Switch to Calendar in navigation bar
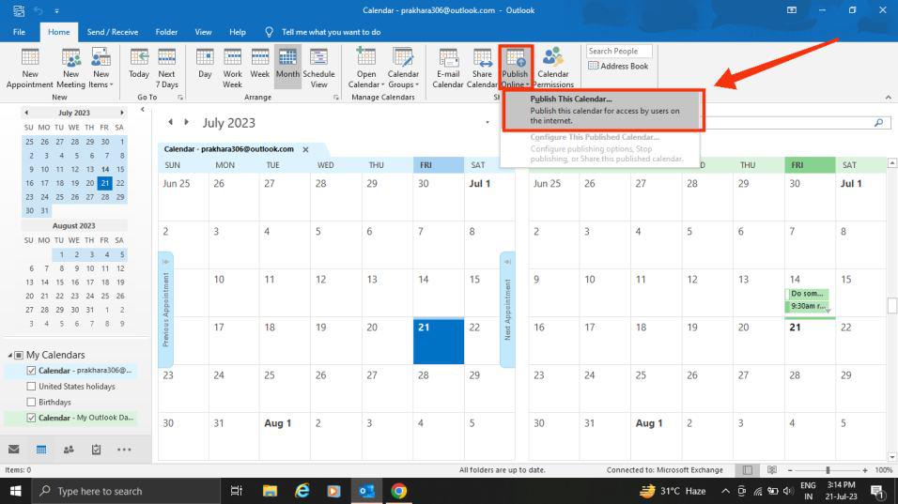Viewport: 898px width, 504px height. (41, 450)
